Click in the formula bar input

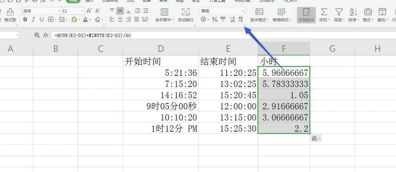click(x=223, y=35)
